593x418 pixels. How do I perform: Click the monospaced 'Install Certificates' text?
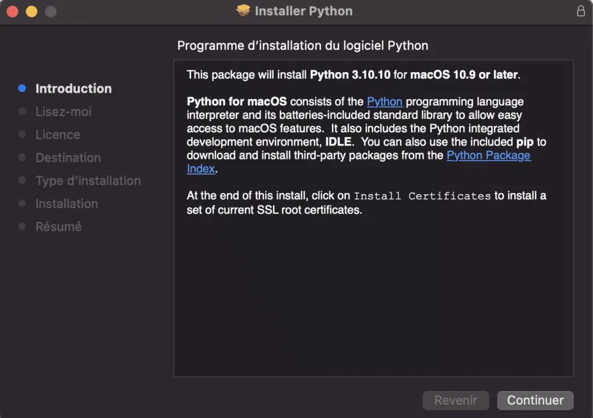click(422, 196)
